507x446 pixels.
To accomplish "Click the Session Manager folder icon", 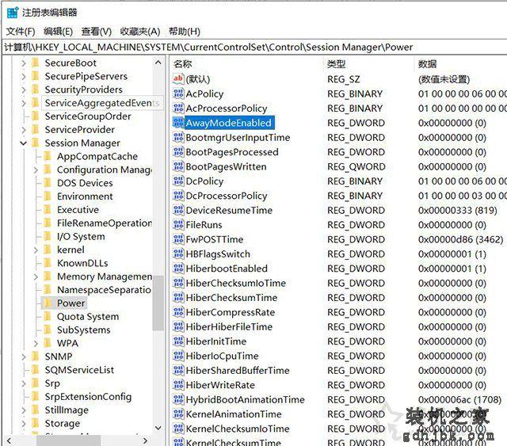I will (35, 143).
